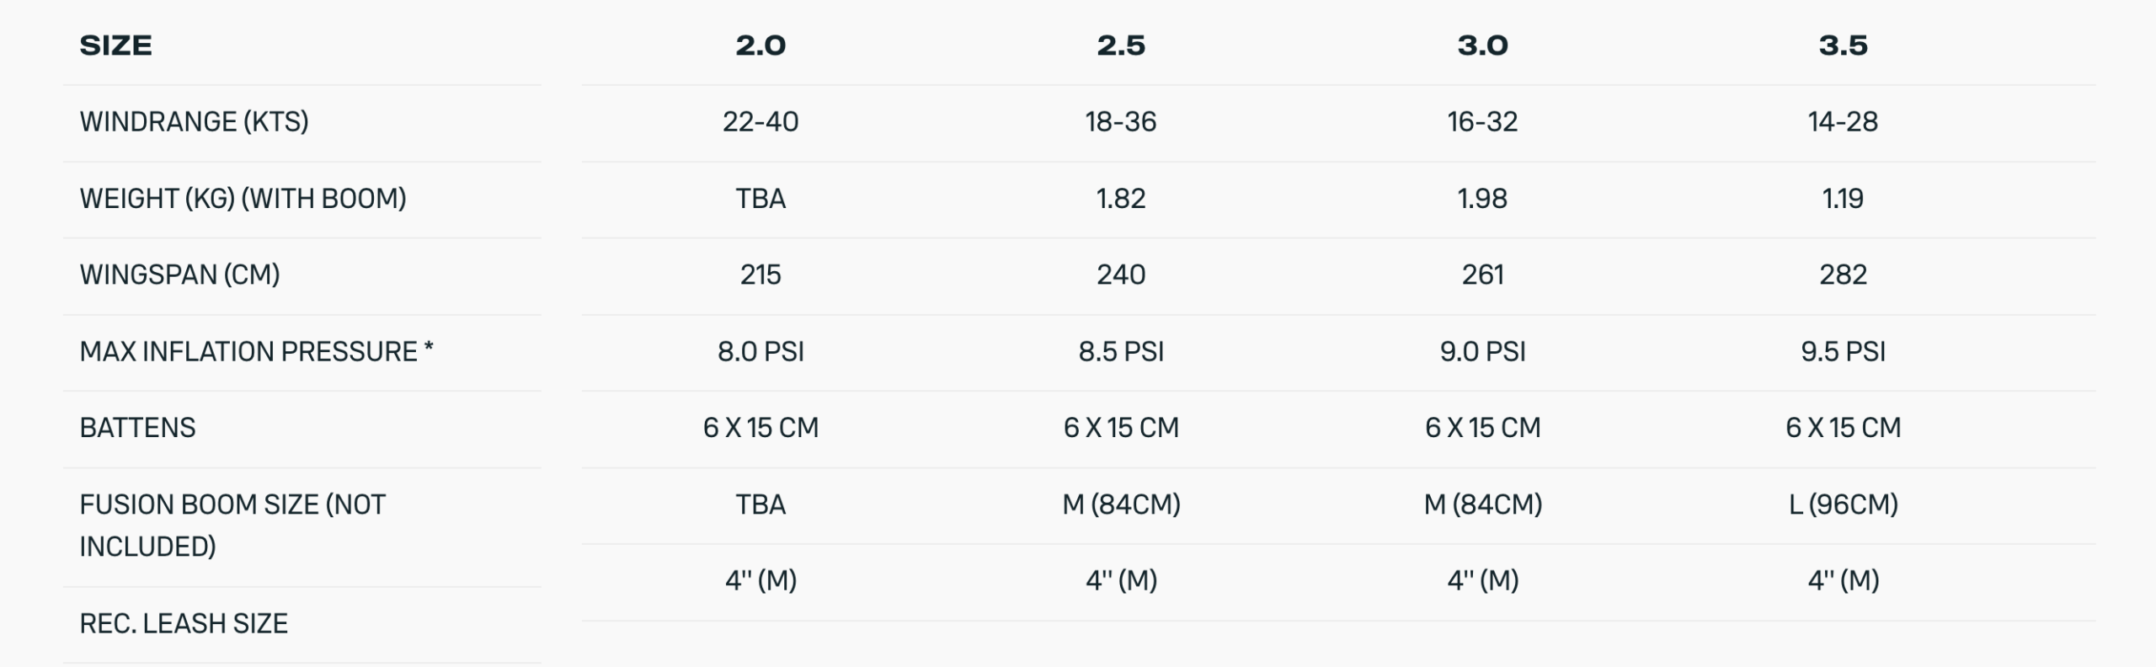The width and height of the screenshot is (2156, 667).
Task: Click the 9.0 PSI pressure value
Action: [1482, 352]
